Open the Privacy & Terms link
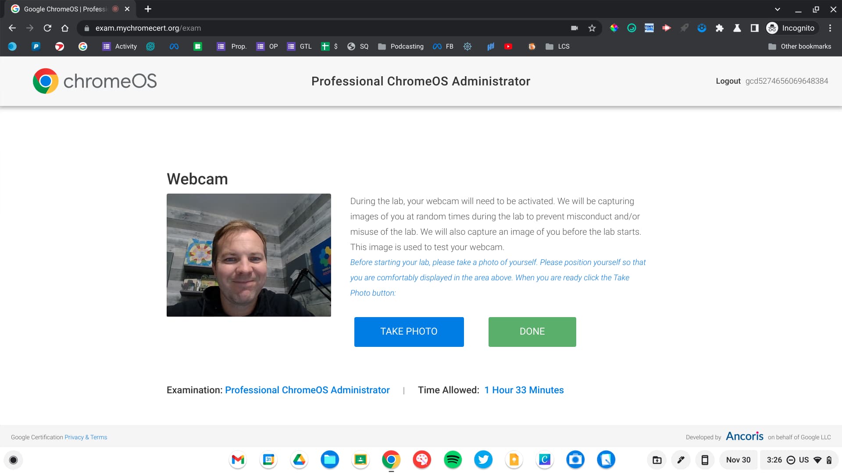The width and height of the screenshot is (842, 473). pos(86,437)
